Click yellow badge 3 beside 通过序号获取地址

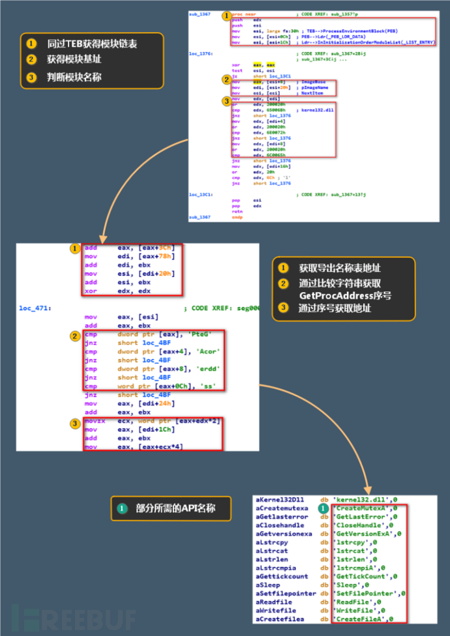284,310
